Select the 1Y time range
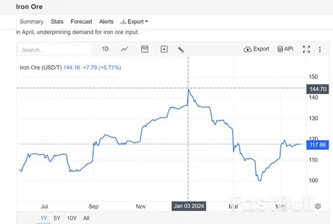The image size is (333, 224). [x=44, y=218]
